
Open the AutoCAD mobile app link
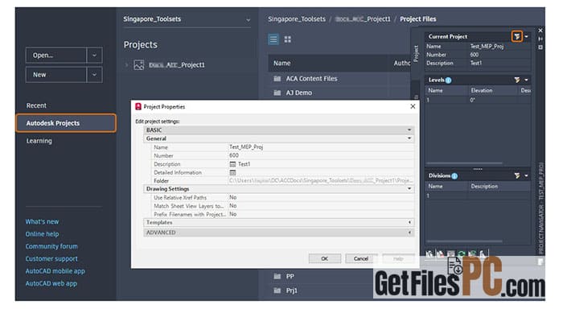coord(55,271)
